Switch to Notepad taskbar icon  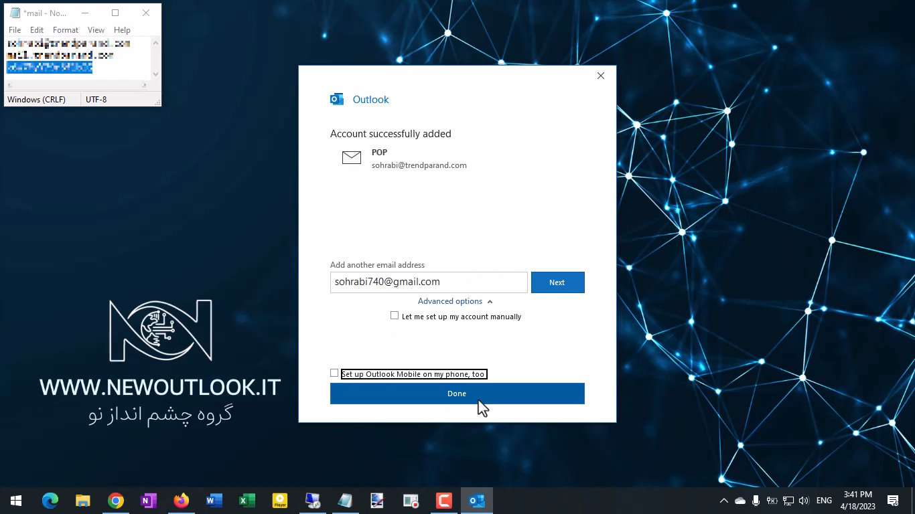click(x=345, y=501)
